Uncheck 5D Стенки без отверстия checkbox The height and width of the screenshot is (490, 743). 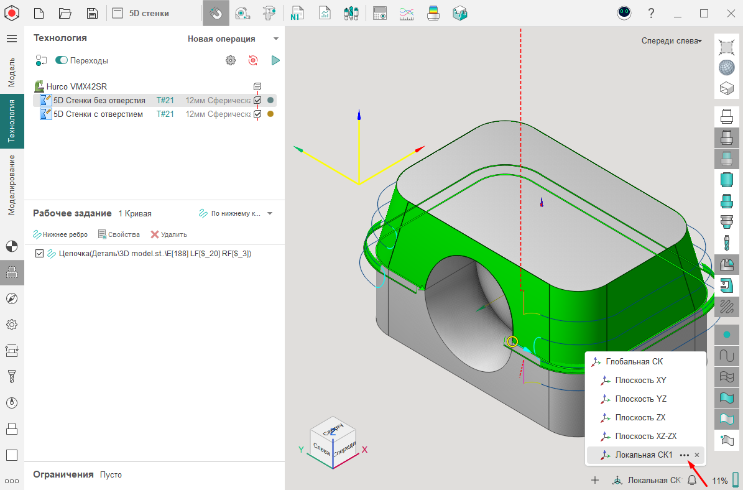pyautogui.click(x=257, y=100)
